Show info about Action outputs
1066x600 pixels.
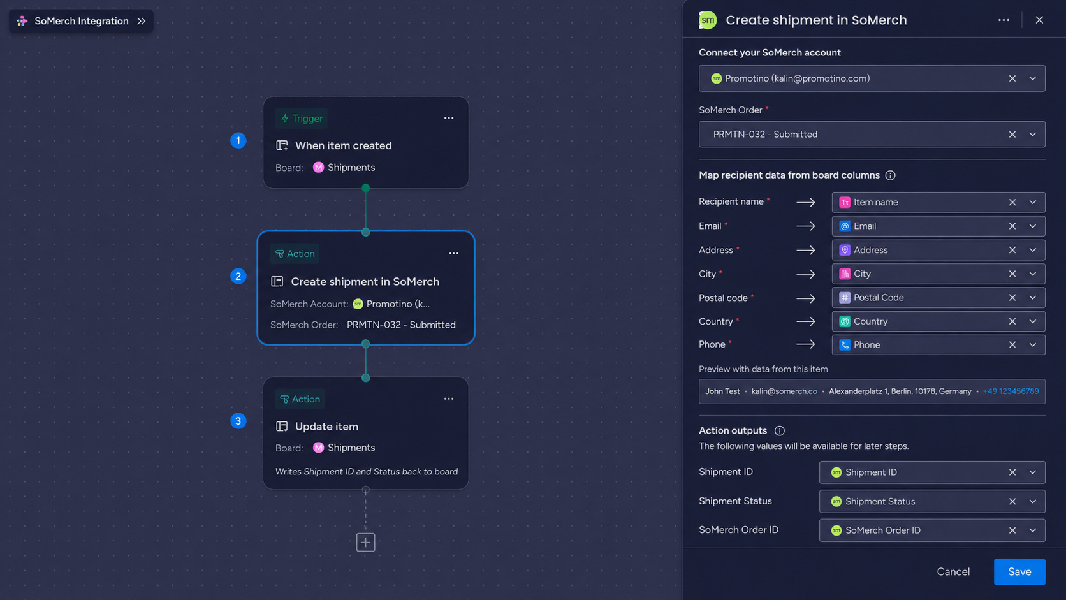point(779,431)
